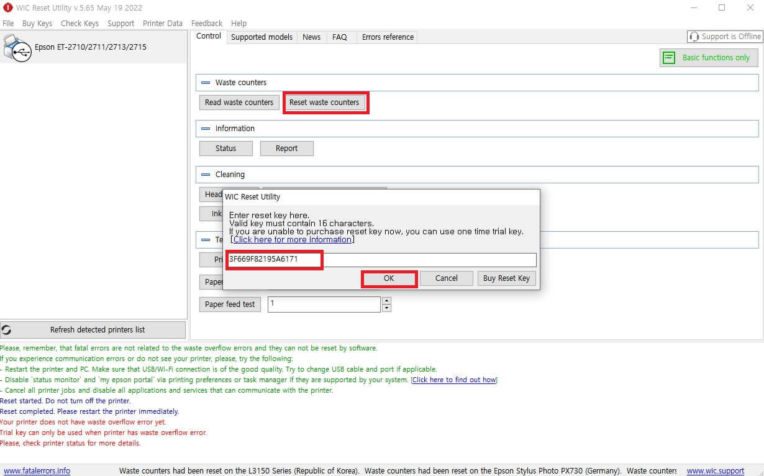
Task: Click 'Reset started. Do not turn off the printer.' line
Action: [x=65, y=401]
